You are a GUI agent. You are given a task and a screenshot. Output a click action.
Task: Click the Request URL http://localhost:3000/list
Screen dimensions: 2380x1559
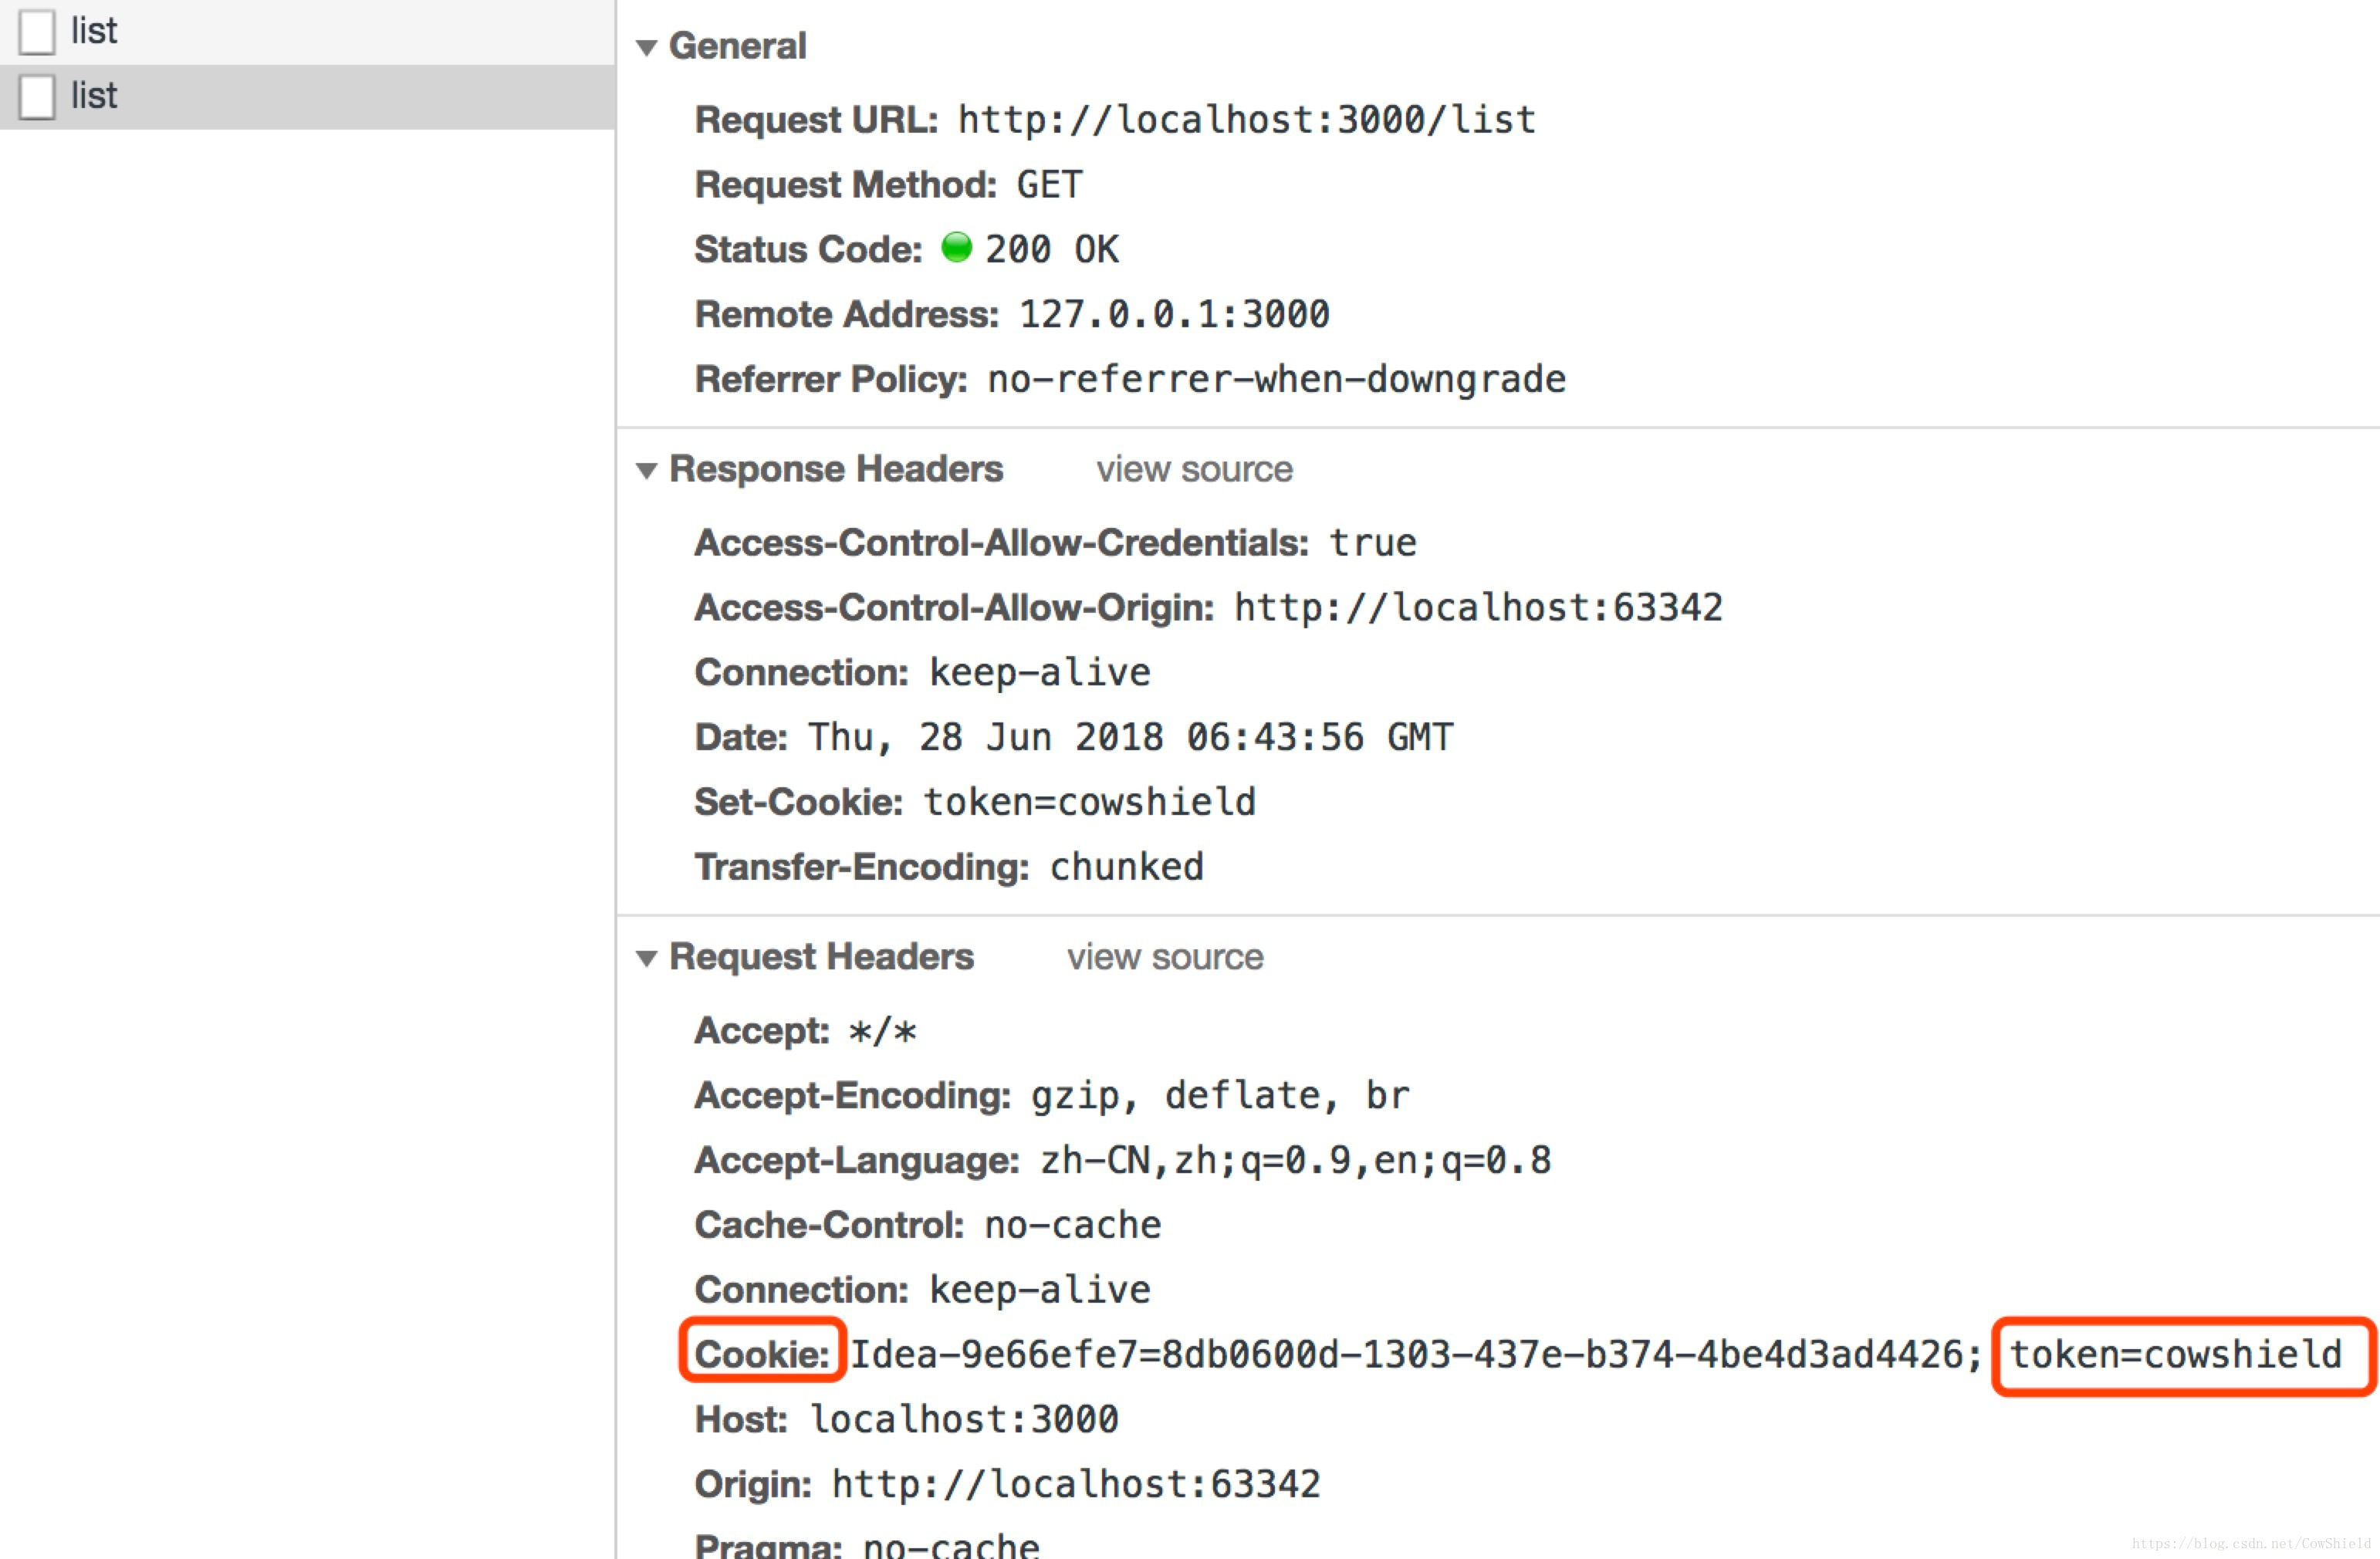(x=1245, y=119)
